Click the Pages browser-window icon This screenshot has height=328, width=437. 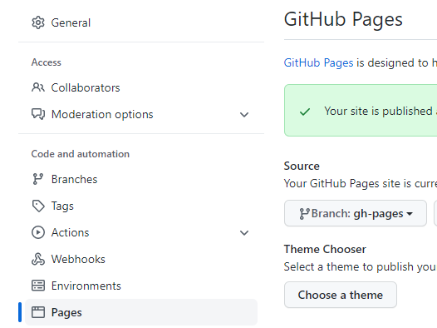click(x=38, y=312)
